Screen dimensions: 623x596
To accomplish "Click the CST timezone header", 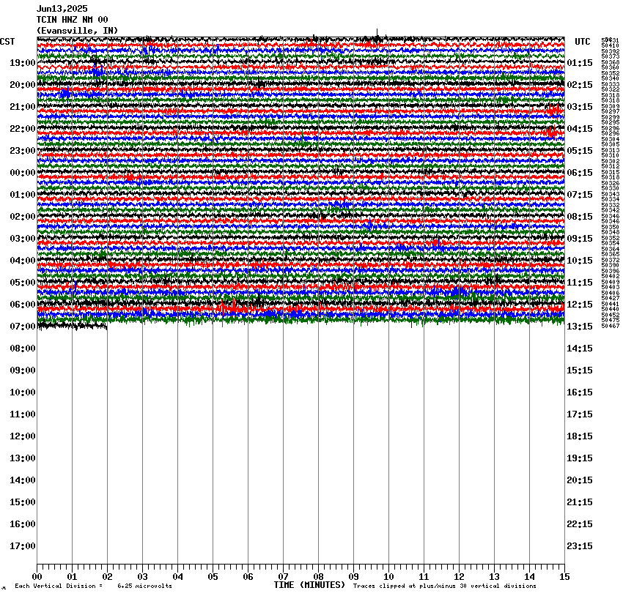I will pyautogui.click(x=7, y=42).
